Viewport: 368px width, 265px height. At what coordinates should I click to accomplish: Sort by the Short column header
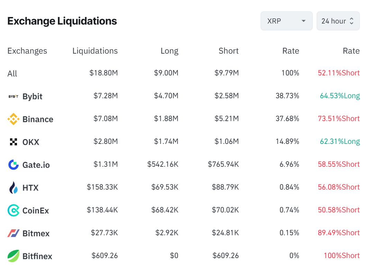pyautogui.click(x=228, y=51)
